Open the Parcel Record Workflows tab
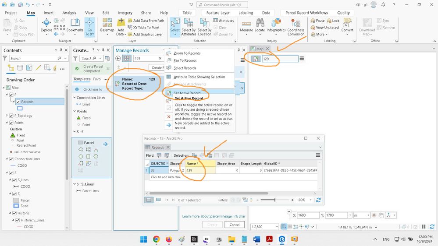The height and width of the screenshot is (246, 438). 306,13
